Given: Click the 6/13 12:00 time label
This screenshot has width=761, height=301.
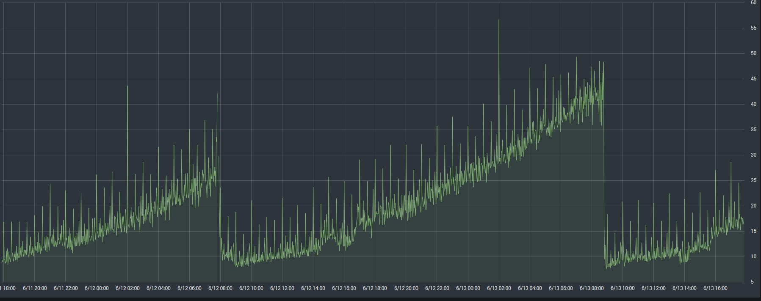Looking at the screenshot, I should tap(653, 288).
